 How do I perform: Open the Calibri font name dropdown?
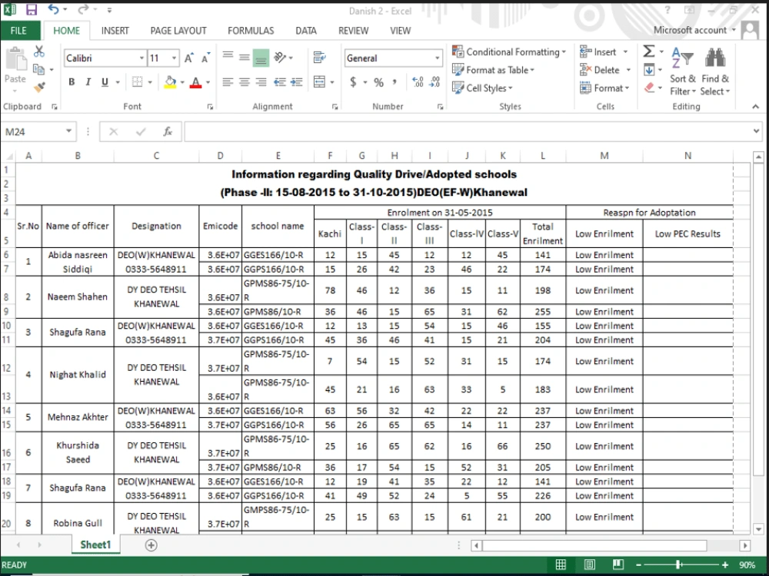(x=141, y=58)
